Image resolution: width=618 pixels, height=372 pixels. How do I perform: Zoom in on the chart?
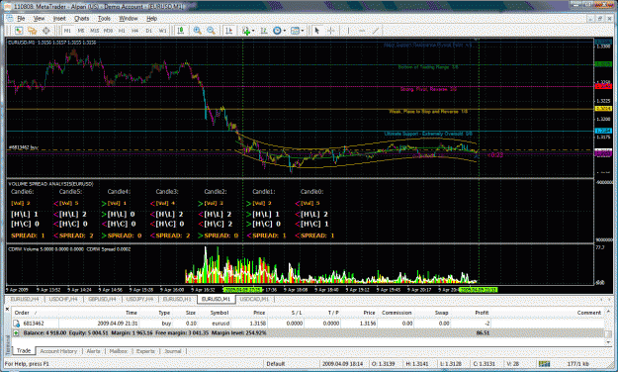point(198,31)
